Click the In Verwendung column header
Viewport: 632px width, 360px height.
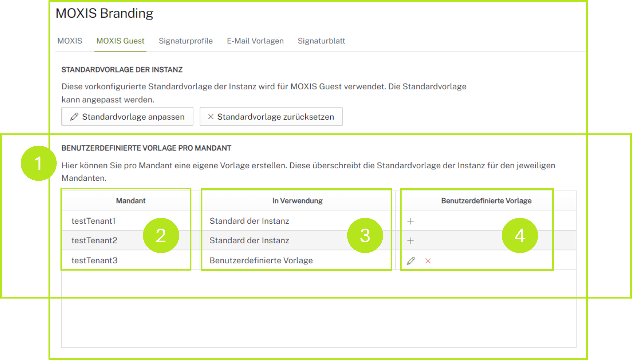(297, 201)
